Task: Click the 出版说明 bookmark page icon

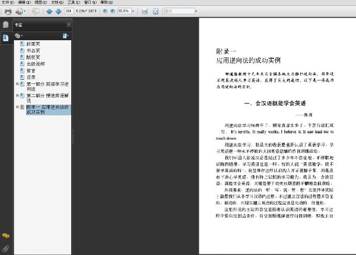Action: [22, 64]
